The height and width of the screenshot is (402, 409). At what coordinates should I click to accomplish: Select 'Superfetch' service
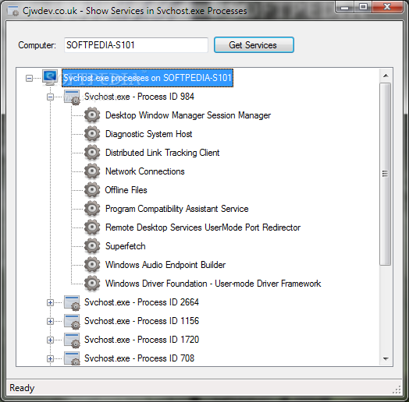[126, 246]
